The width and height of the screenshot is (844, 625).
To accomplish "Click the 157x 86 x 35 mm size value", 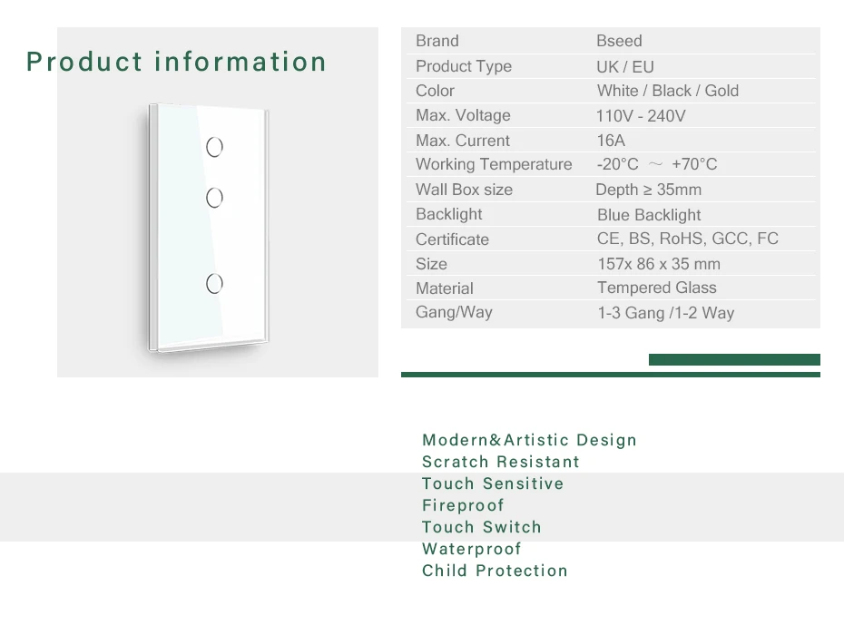I will click(659, 264).
